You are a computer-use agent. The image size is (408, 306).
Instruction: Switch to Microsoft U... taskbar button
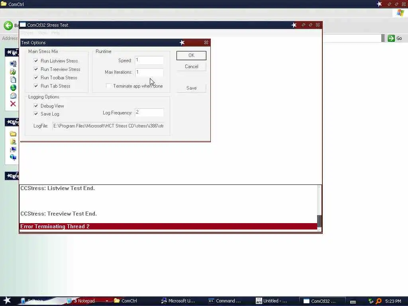178,301
